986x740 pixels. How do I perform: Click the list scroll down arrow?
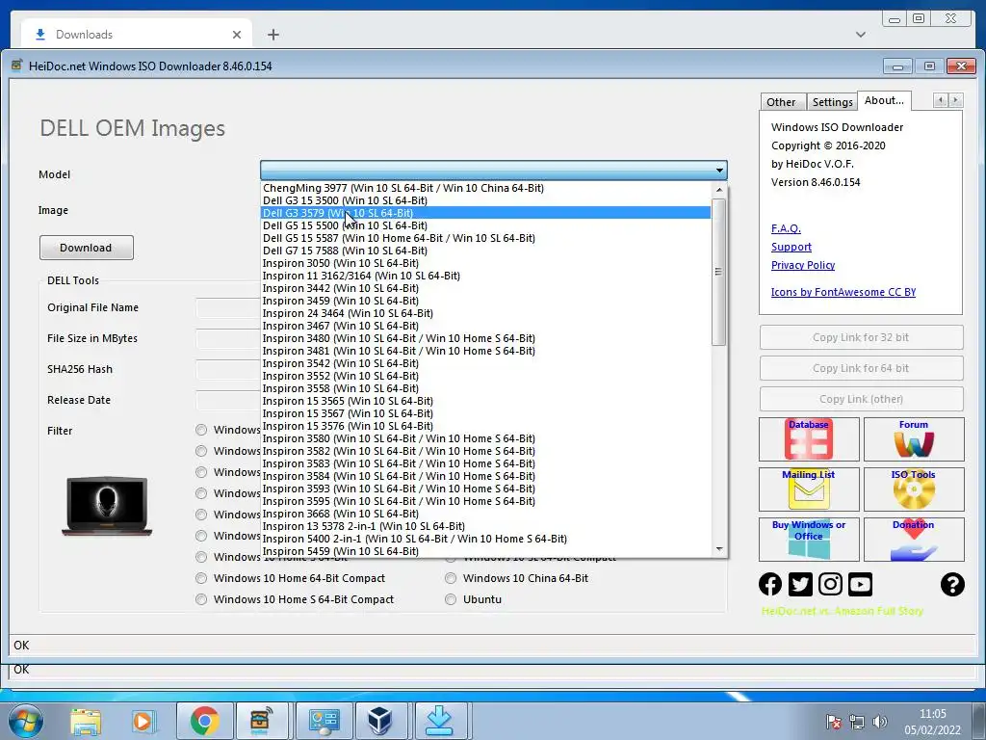[718, 549]
